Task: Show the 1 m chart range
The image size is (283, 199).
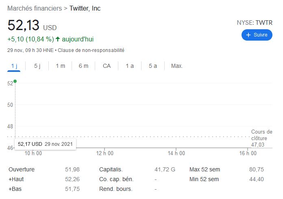Action: coord(60,66)
